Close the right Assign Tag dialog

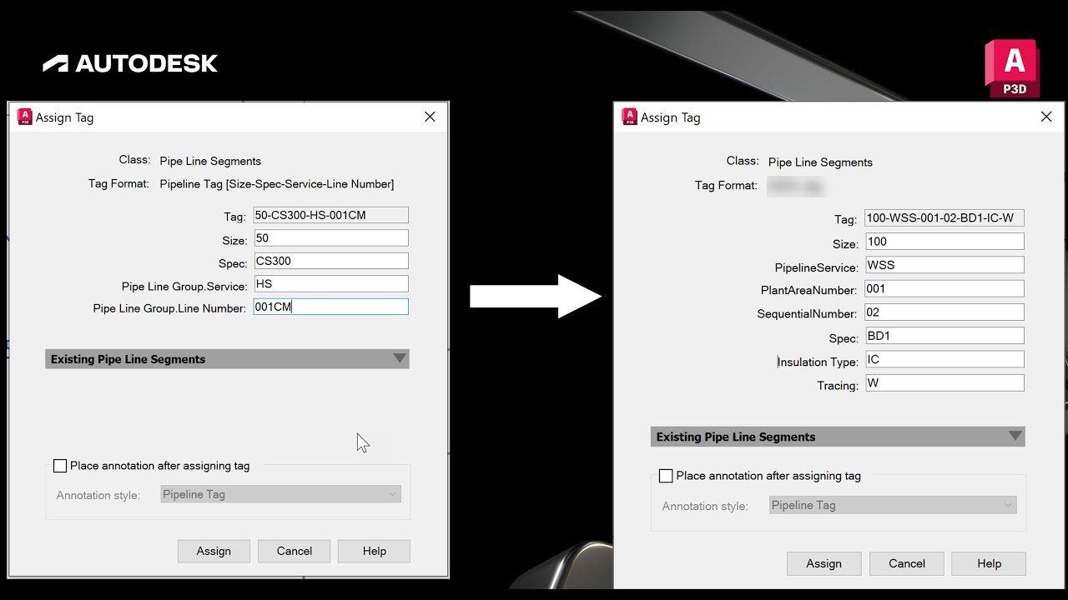tap(1046, 117)
